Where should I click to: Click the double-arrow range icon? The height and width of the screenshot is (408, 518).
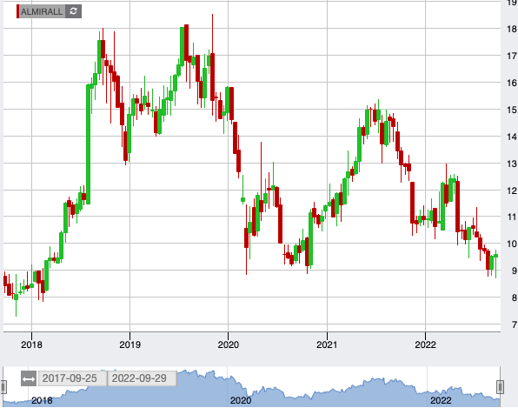pyautogui.click(x=29, y=378)
